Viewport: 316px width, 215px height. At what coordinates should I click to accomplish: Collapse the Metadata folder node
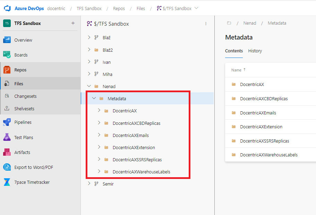pos(94,98)
